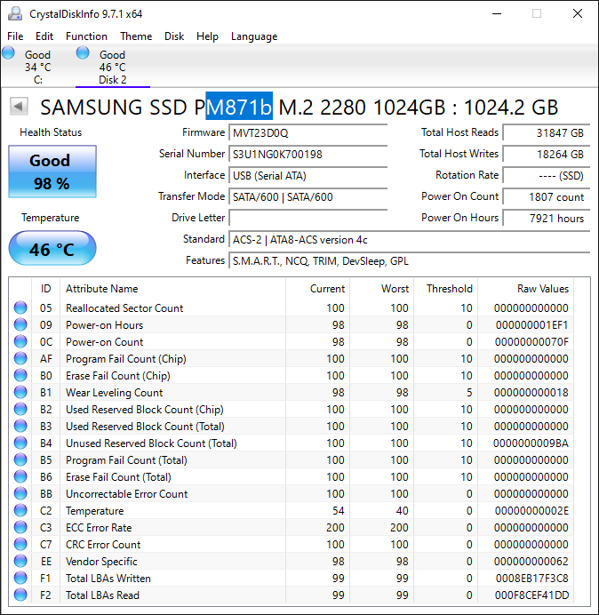The height and width of the screenshot is (615, 599).
Task: Click the status dot for Erase Fail Count (Chip)
Action: click(x=20, y=375)
